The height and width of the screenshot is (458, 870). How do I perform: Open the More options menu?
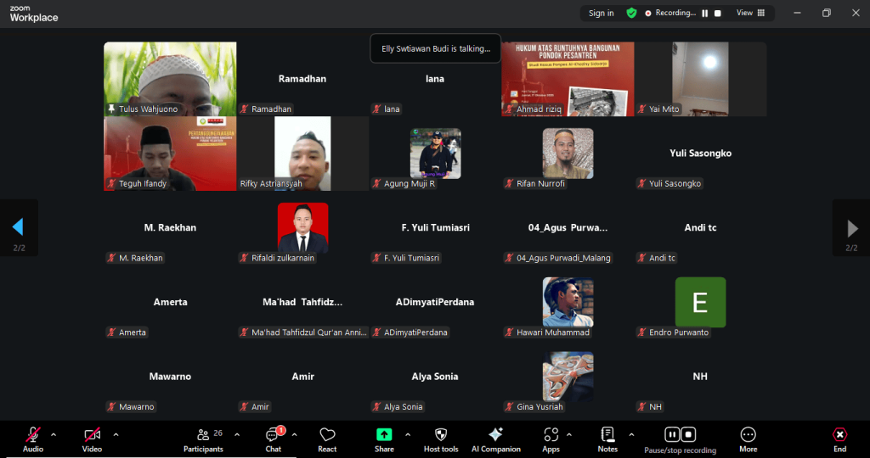point(748,439)
